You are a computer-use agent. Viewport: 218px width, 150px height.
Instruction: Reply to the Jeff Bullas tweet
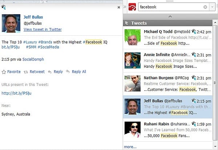[x=55, y=72]
